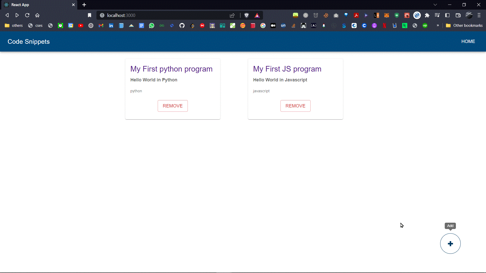This screenshot has width=486, height=273.
Task: Go to HOME in navigation bar
Action: 468,41
